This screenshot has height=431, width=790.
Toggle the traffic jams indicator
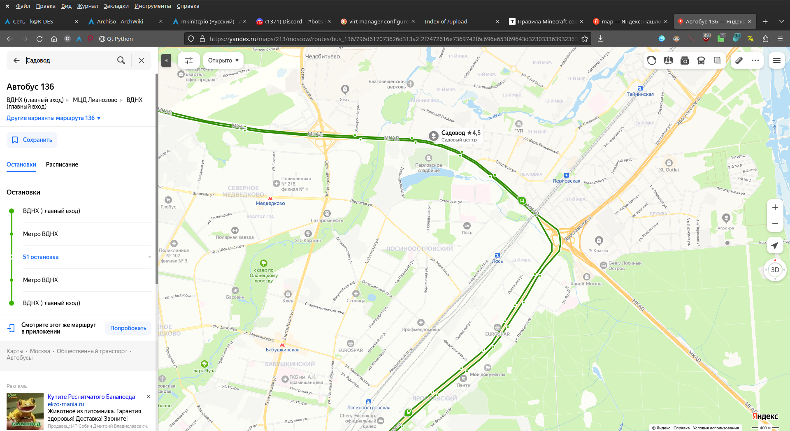[x=652, y=60]
